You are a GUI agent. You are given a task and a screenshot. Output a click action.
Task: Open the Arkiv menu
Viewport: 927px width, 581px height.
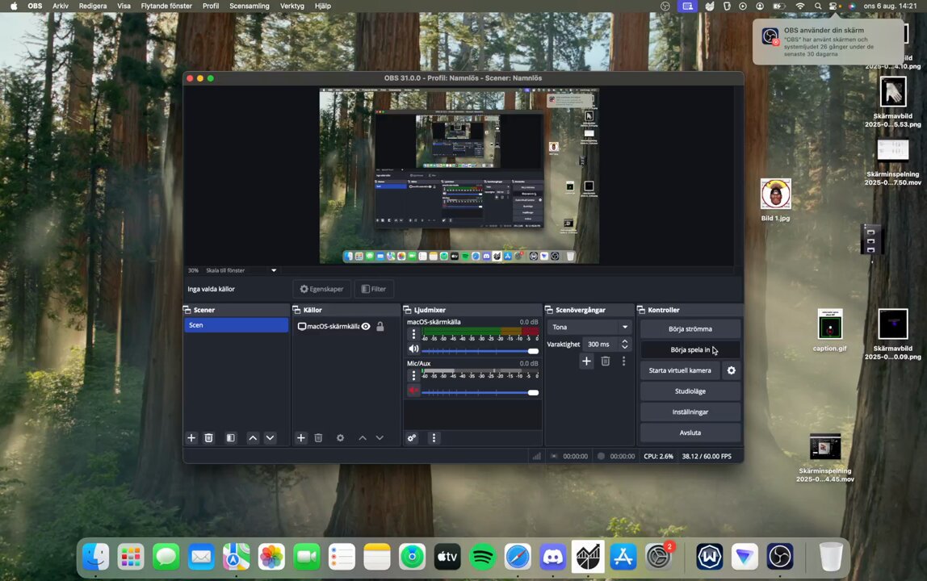coord(61,6)
